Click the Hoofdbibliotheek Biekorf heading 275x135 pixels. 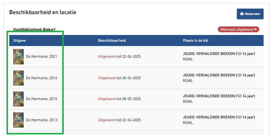tap(34, 29)
